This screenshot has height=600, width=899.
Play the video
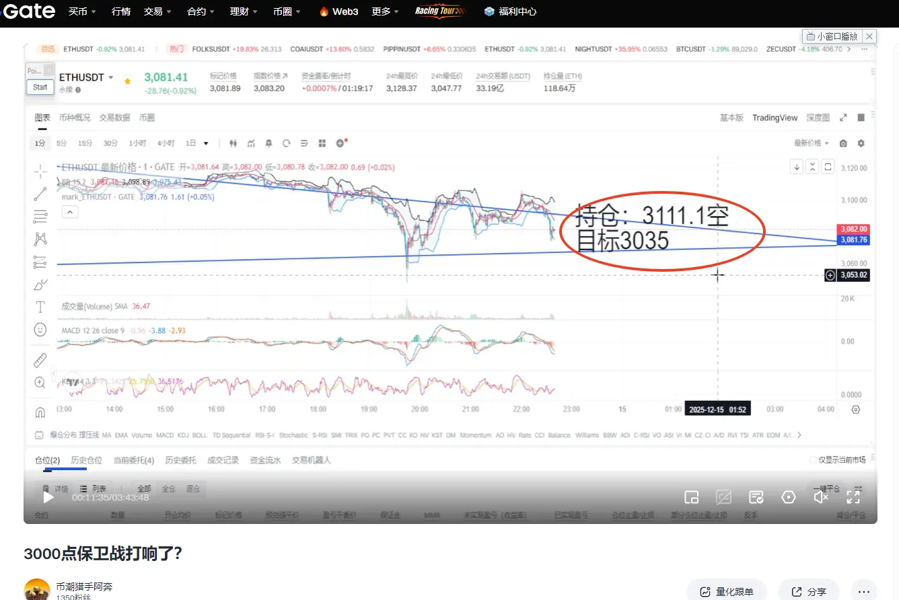point(48,497)
